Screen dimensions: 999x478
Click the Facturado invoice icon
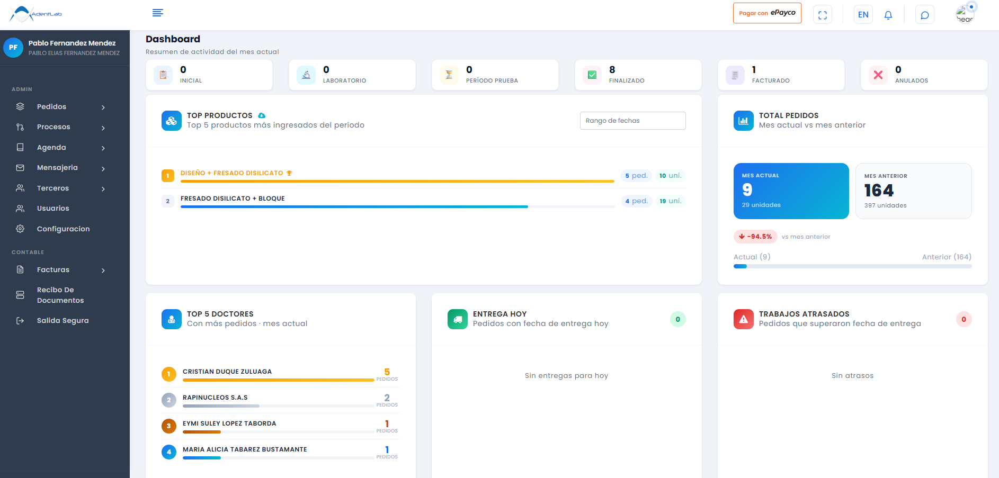click(735, 75)
